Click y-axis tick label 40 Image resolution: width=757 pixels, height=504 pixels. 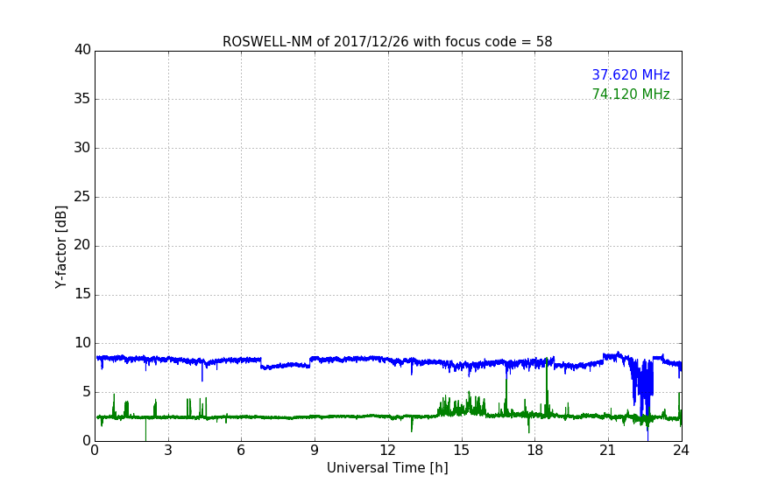pos(82,50)
